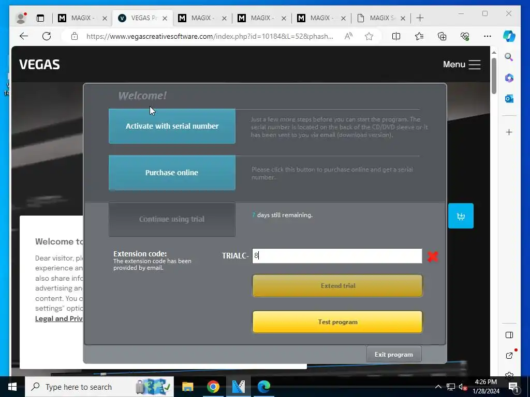
Task: Click the blue shopping cart button
Action: pyautogui.click(x=461, y=216)
